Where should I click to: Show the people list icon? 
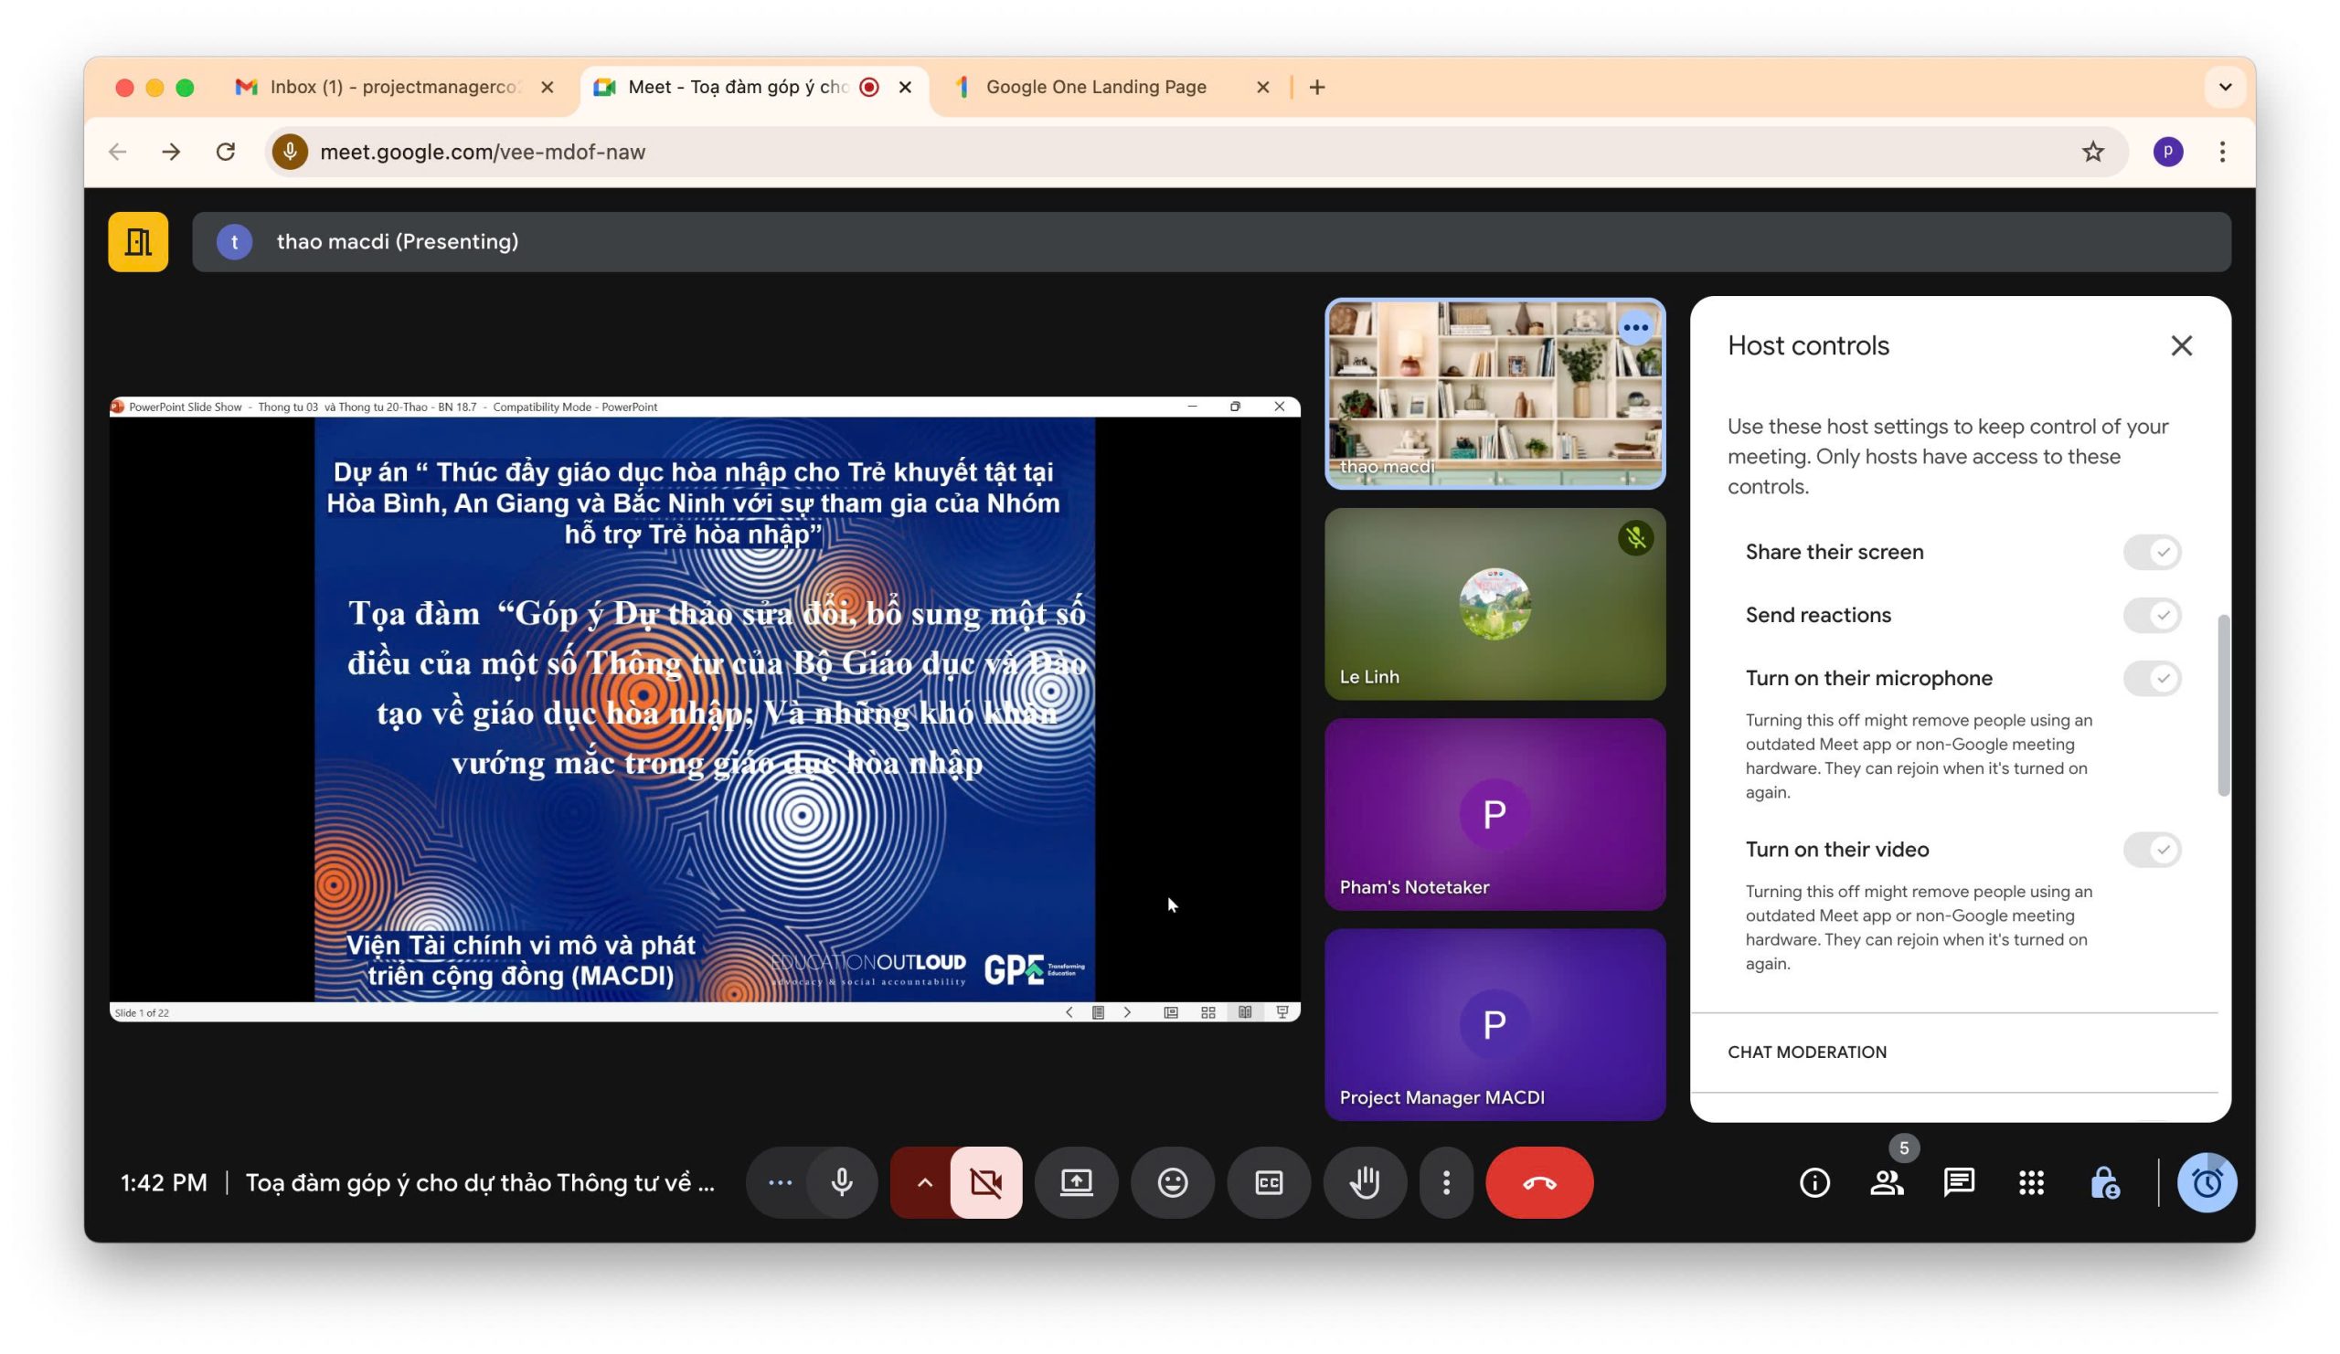pos(1886,1182)
